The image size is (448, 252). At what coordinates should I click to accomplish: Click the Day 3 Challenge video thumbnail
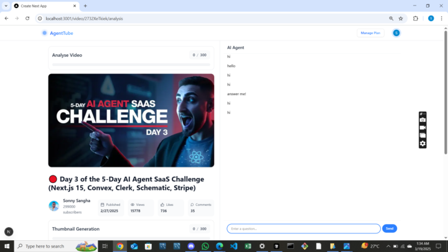[131, 120]
